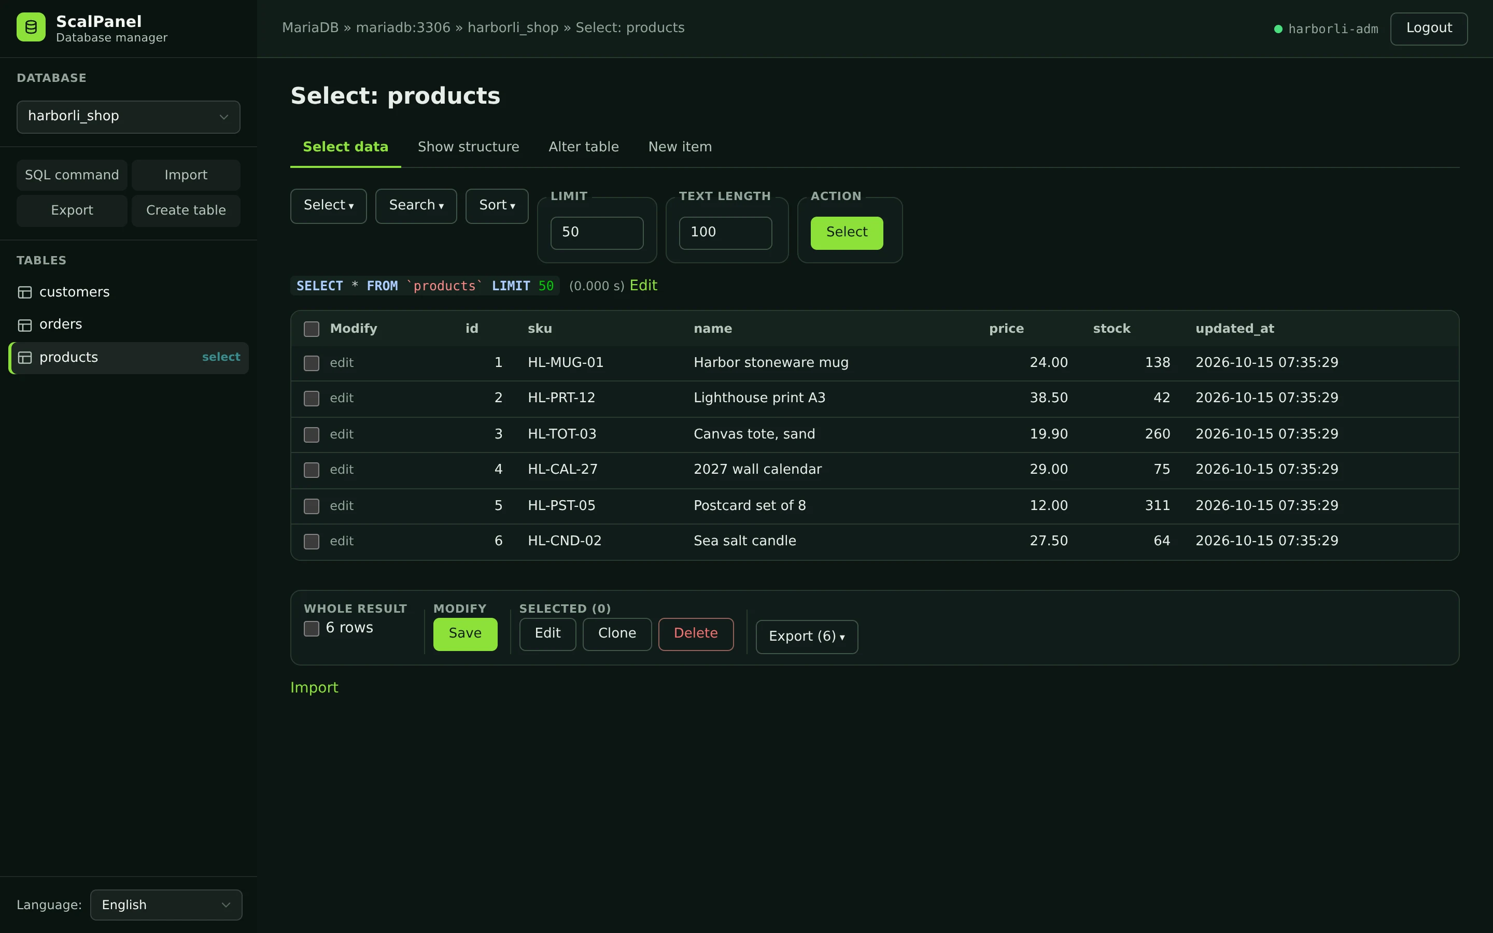Image resolution: width=1493 pixels, height=933 pixels.
Task: Select the Select data tab
Action: pos(345,147)
